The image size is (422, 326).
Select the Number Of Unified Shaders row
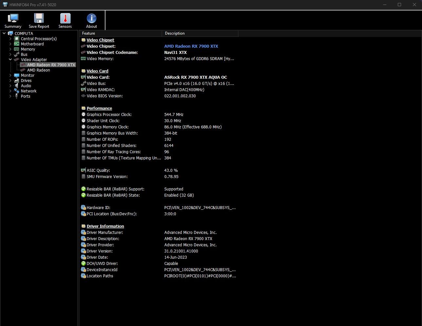(158, 145)
